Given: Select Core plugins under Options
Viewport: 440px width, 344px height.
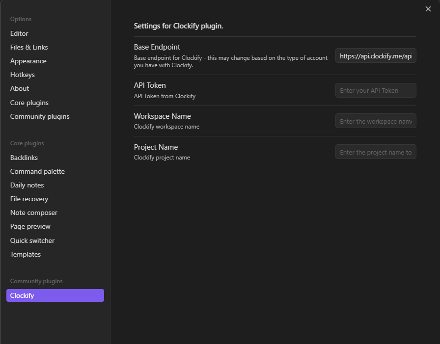Looking at the screenshot, I should (x=29, y=103).
